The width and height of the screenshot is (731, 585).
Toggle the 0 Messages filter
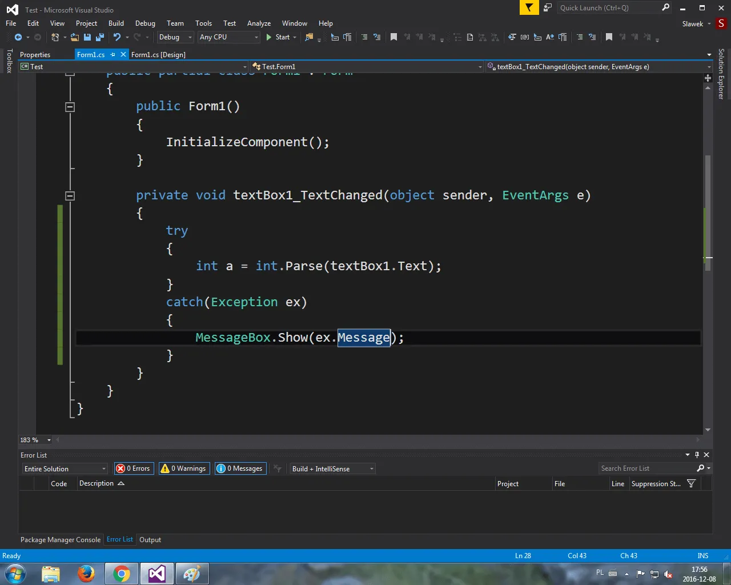[240, 468]
